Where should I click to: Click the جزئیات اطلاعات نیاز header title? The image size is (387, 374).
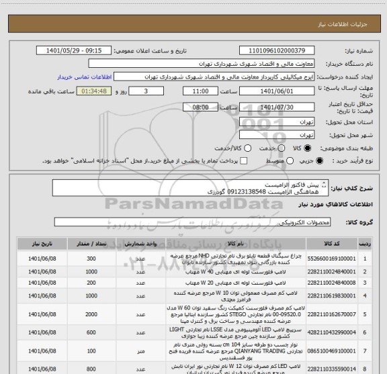pos(343,24)
